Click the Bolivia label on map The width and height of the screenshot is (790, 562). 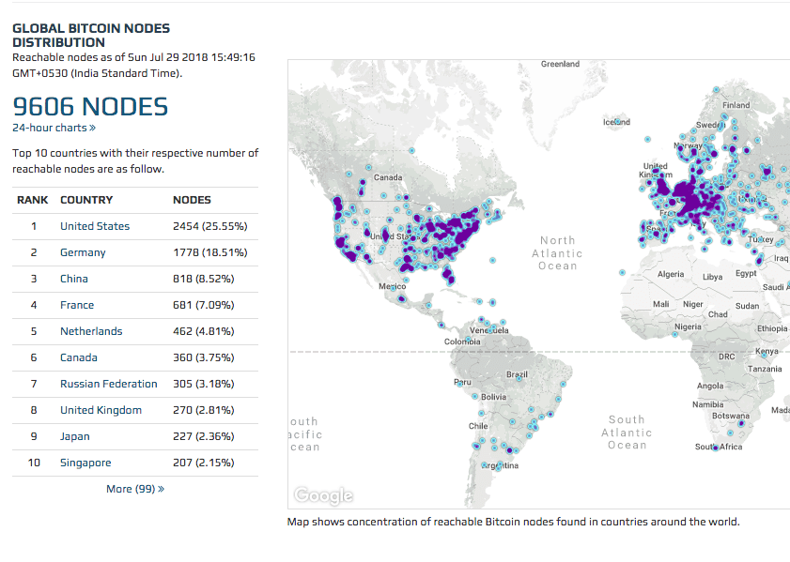[x=493, y=397]
